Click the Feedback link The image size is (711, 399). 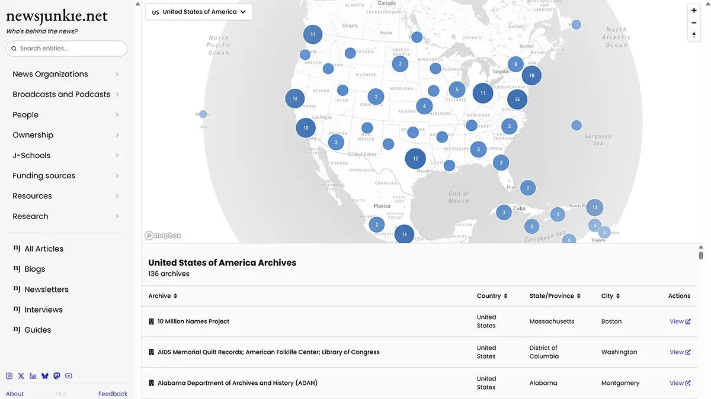pyautogui.click(x=113, y=394)
